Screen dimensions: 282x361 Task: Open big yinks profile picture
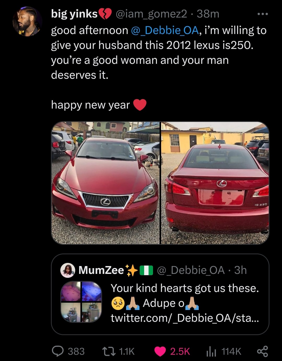click(x=27, y=21)
